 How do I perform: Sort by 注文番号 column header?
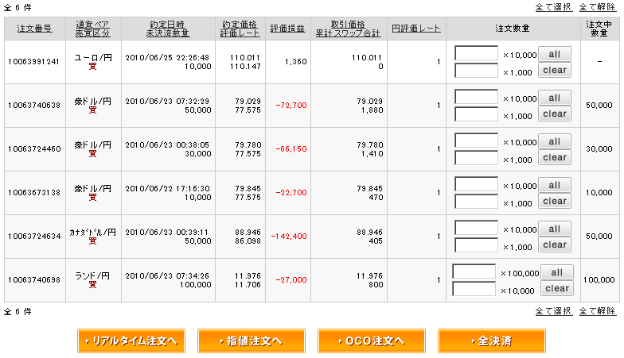click(x=34, y=29)
